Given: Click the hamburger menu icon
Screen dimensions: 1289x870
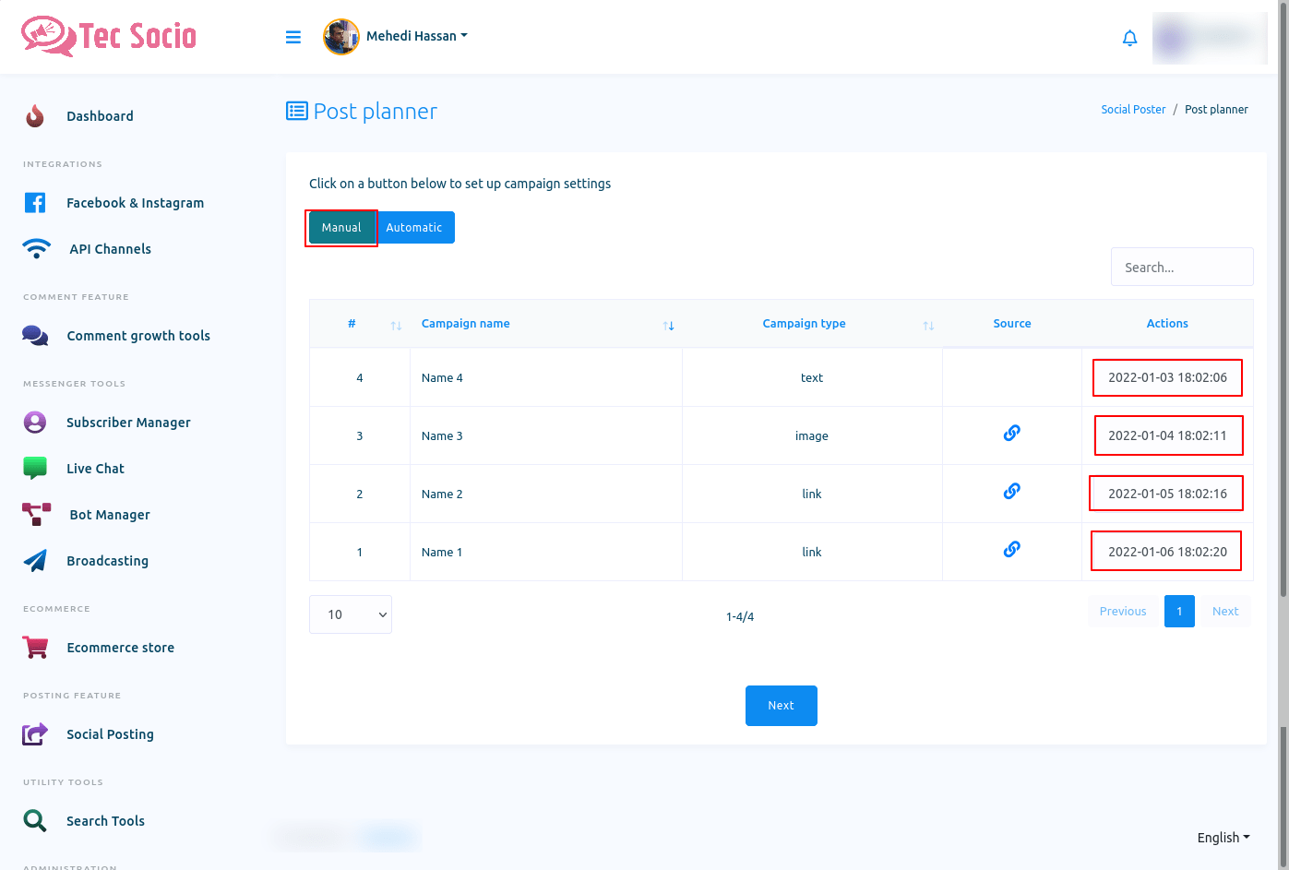Looking at the screenshot, I should [293, 37].
